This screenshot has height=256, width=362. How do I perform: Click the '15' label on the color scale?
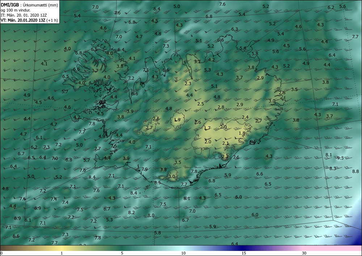[x=244, y=253]
